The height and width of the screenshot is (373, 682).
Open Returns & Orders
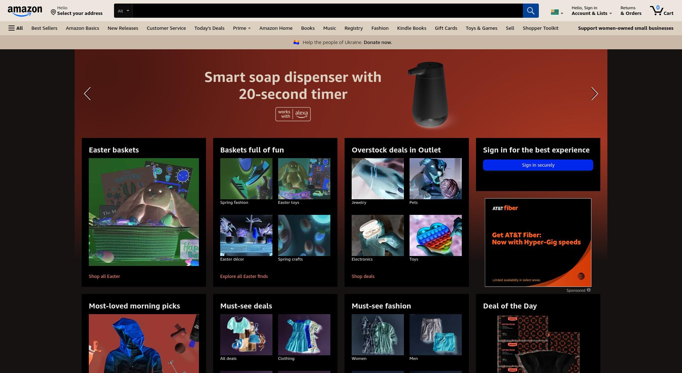click(x=631, y=11)
